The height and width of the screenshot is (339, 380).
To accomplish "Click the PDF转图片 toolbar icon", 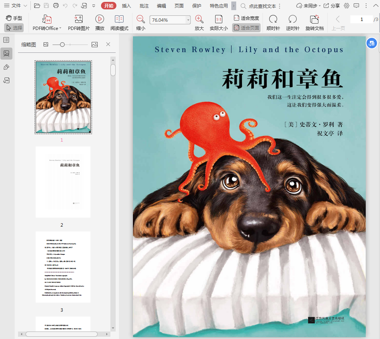I will click(78, 19).
